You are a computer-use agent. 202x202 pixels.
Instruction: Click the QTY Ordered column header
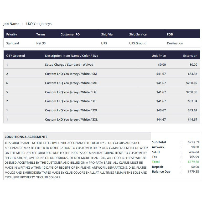[x=15, y=56]
